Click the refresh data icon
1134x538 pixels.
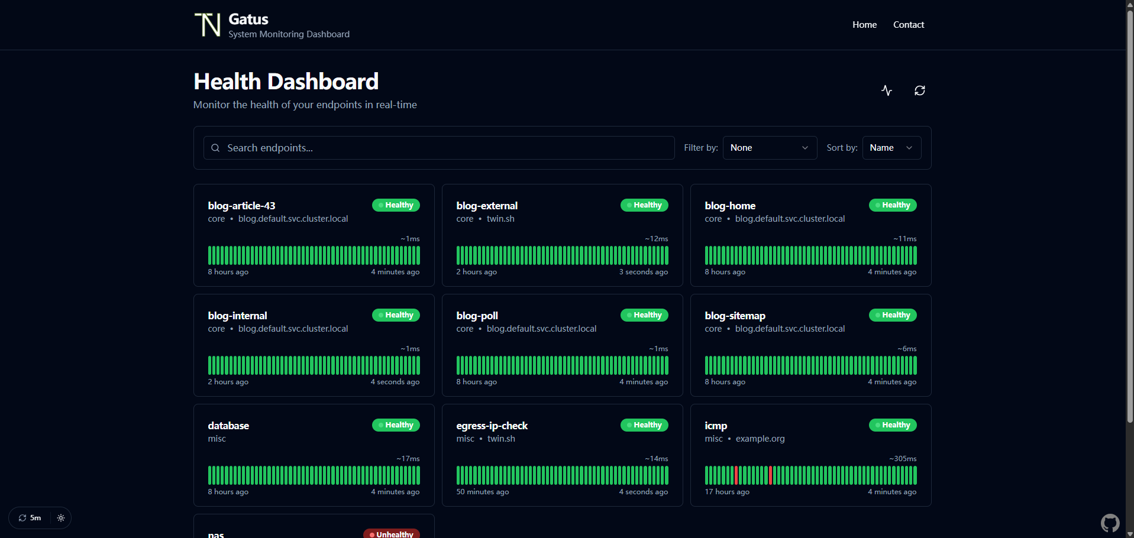919,90
